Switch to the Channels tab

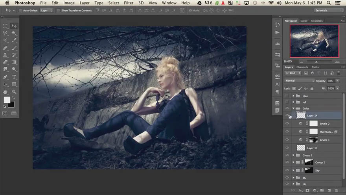(302, 67)
